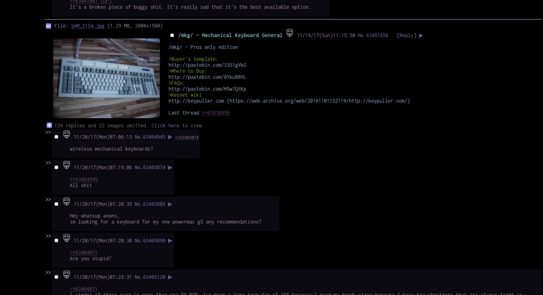Open the post menu arrow on No.63465120

[170, 276]
